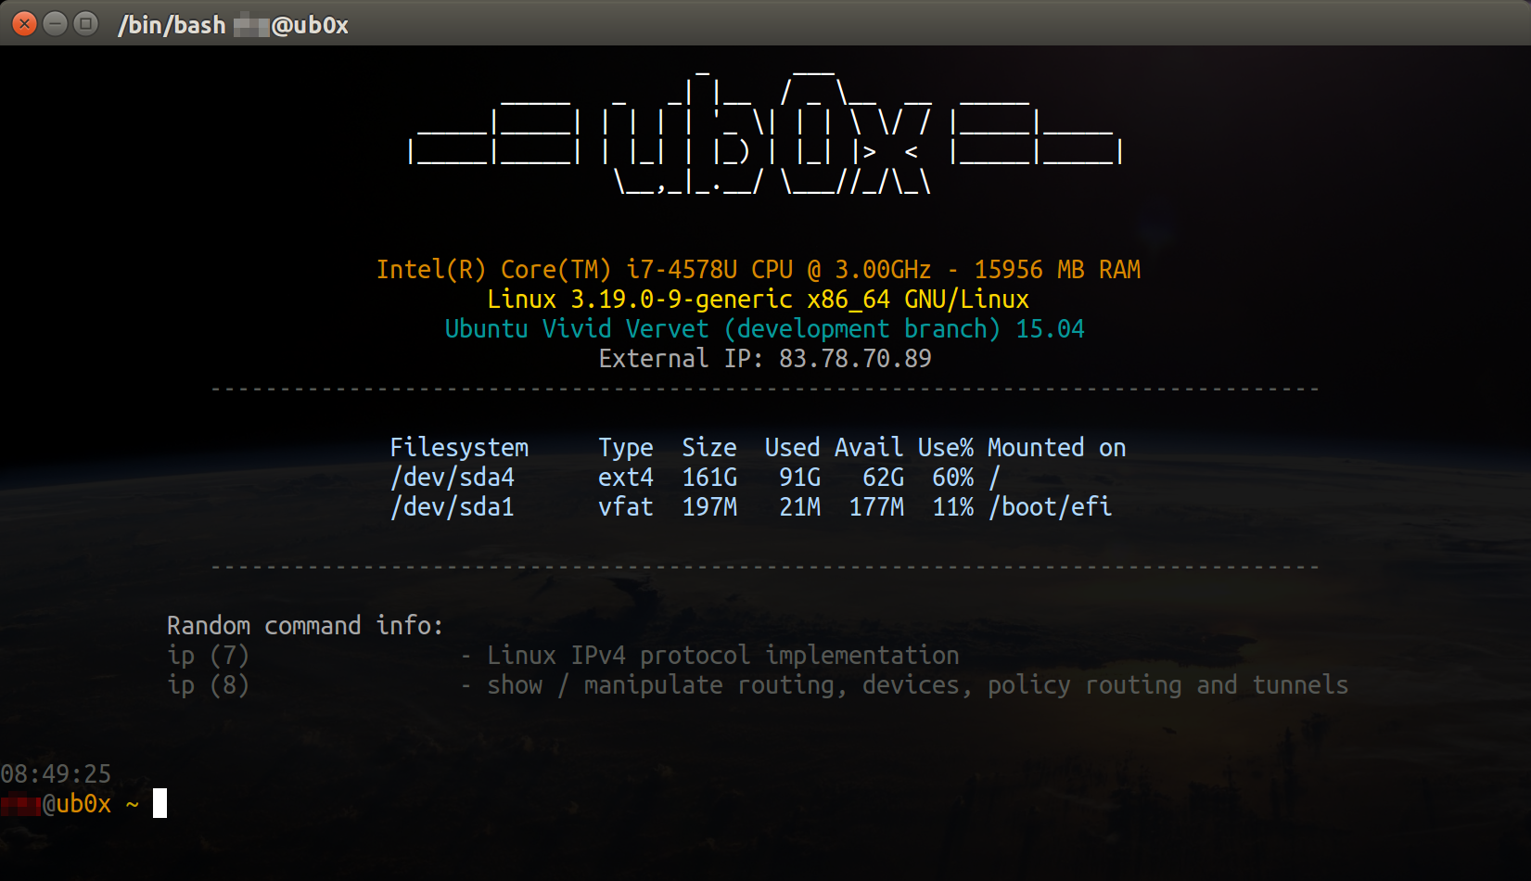Click the 21M used value
Viewport: 1531px width, 881px height.
click(x=800, y=507)
